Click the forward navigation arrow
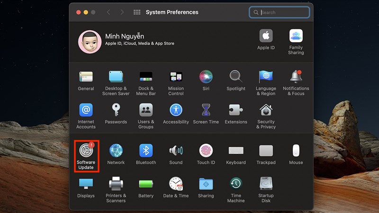Screen dimensions: 379x213 (x=122, y=12)
